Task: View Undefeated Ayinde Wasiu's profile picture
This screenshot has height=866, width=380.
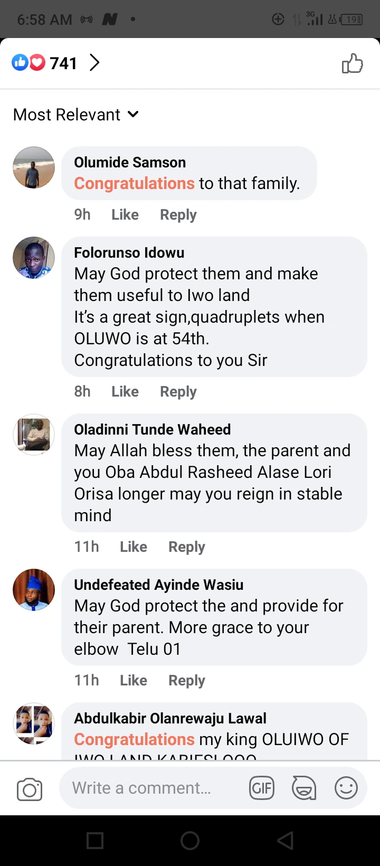Action: tap(34, 590)
